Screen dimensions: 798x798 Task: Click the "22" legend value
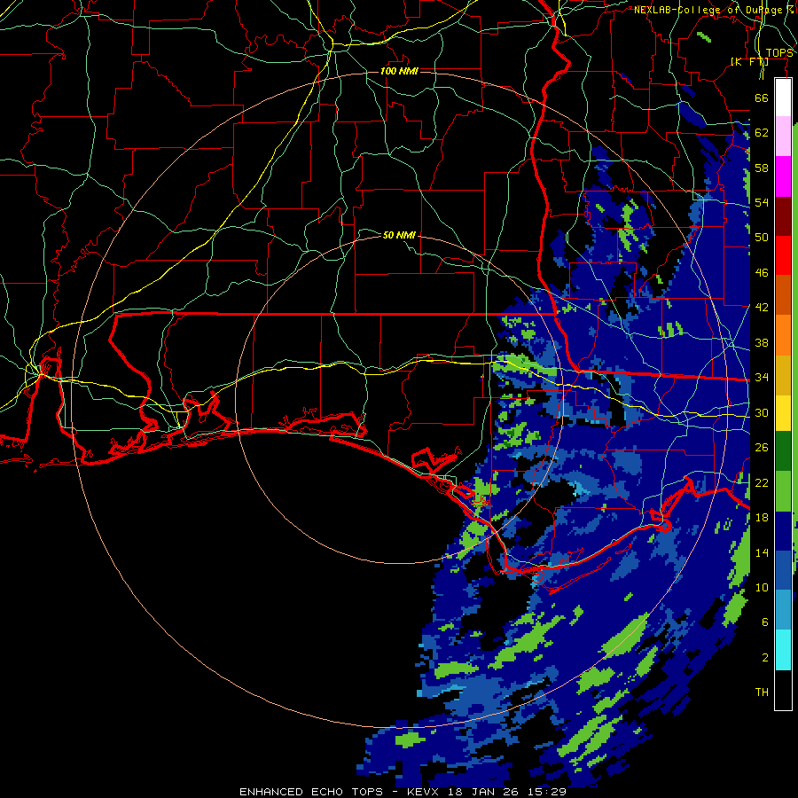point(762,482)
